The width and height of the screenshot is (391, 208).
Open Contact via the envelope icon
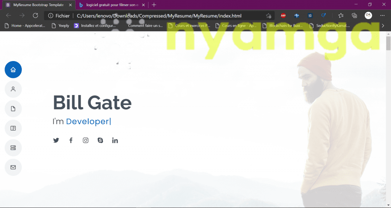coord(13,167)
